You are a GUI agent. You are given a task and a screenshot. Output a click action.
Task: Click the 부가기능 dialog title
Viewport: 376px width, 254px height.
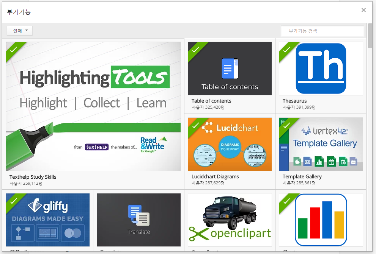click(x=19, y=12)
